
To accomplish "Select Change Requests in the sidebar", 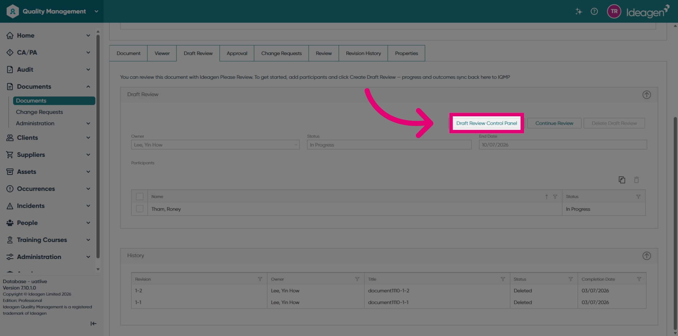I will [40, 112].
